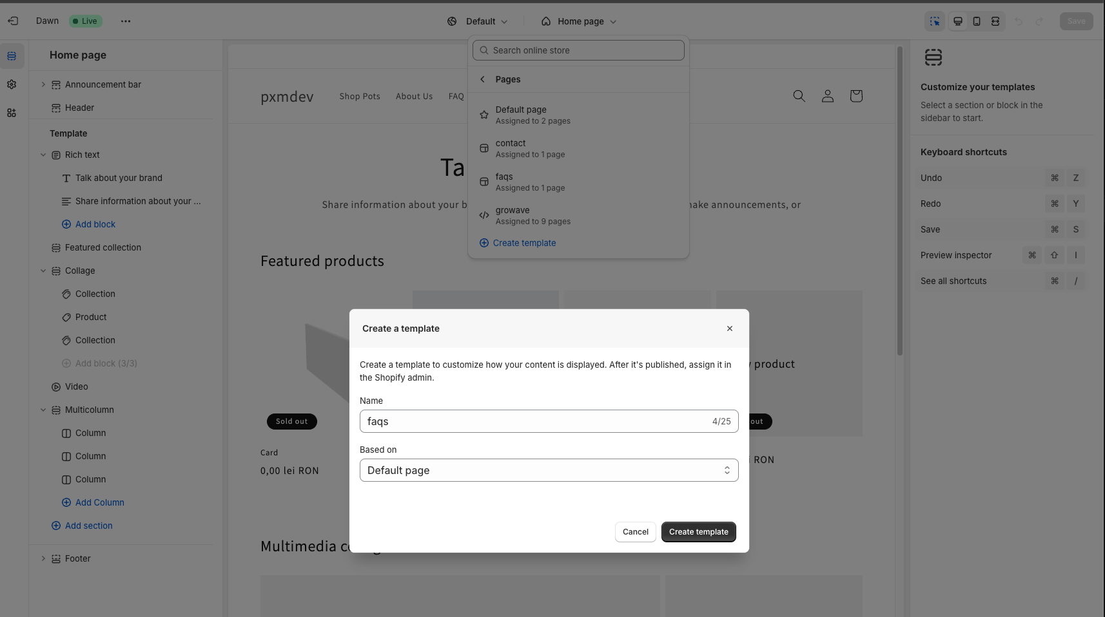Click the exit editor back icon
The width and height of the screenshot is (1105, 617).
pyautogui.click(x=13, y=21)
